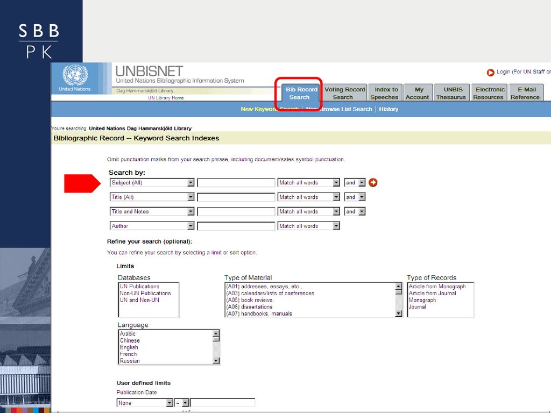The image size is (551, 413).
Task: Click the search text field for Title (All)
Action: (236, 197)
